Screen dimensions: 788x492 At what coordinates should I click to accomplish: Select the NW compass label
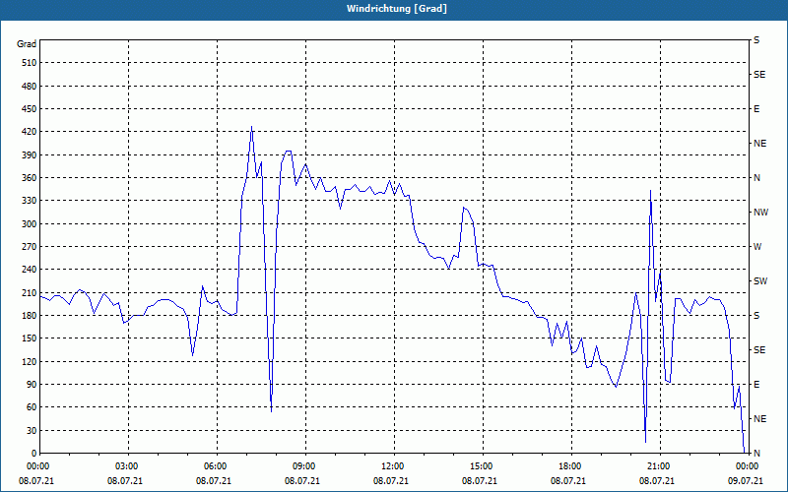[x=760, y=213]
